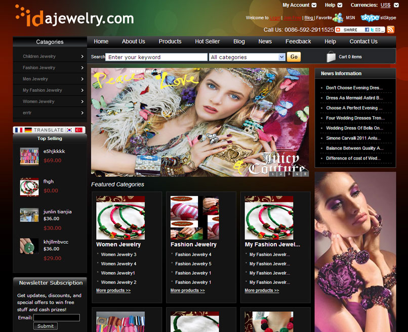Image resolution: width=408 pixels, height=332 pixels.
Task: Share the page on Twitter
Action: [373, 30]
